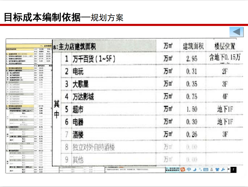Click the blue back arrow navigation button
248x187 pixels.
pos(236,32)
